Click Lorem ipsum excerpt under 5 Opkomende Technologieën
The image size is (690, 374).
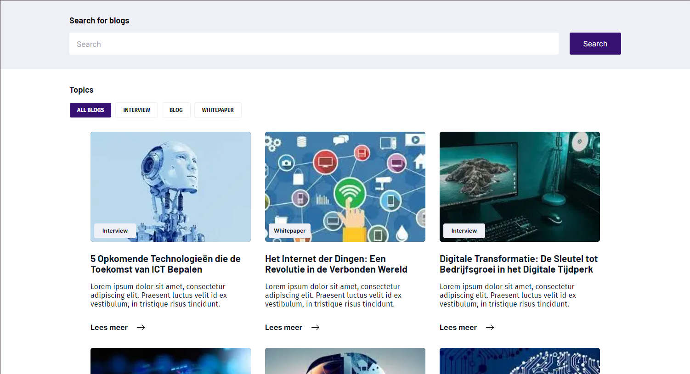pyautogui.click(x=158, y=295)
